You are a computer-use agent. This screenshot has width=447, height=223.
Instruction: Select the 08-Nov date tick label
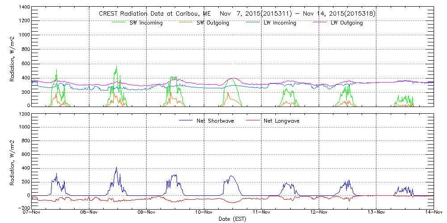coord(89,213)
